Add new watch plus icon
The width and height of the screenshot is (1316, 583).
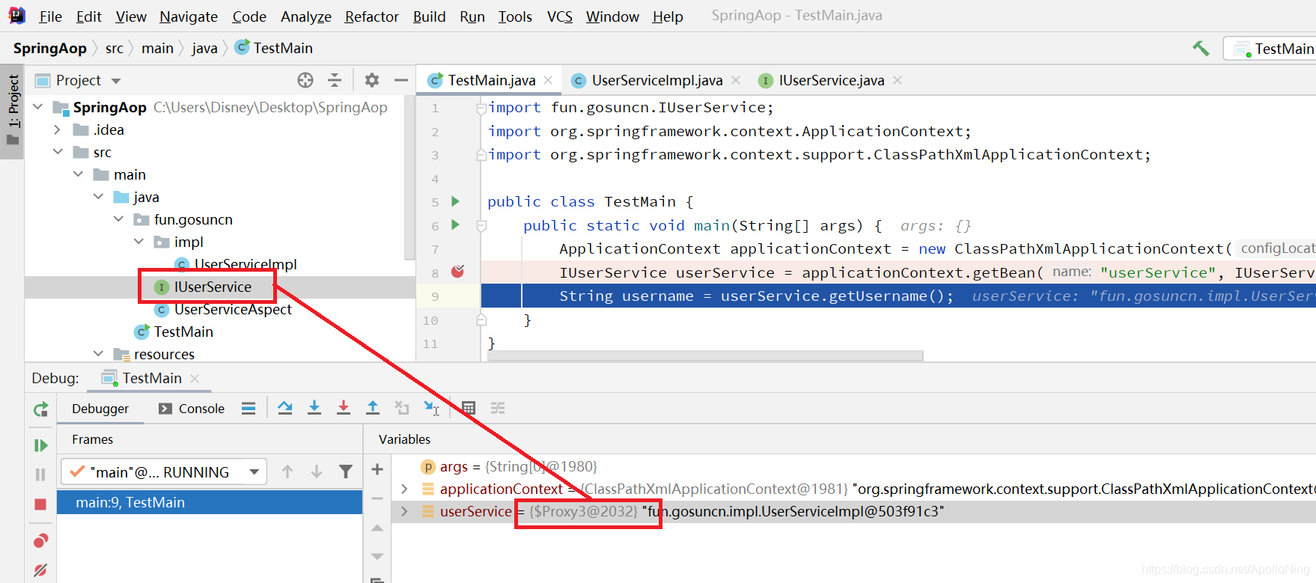pos(377,469)
